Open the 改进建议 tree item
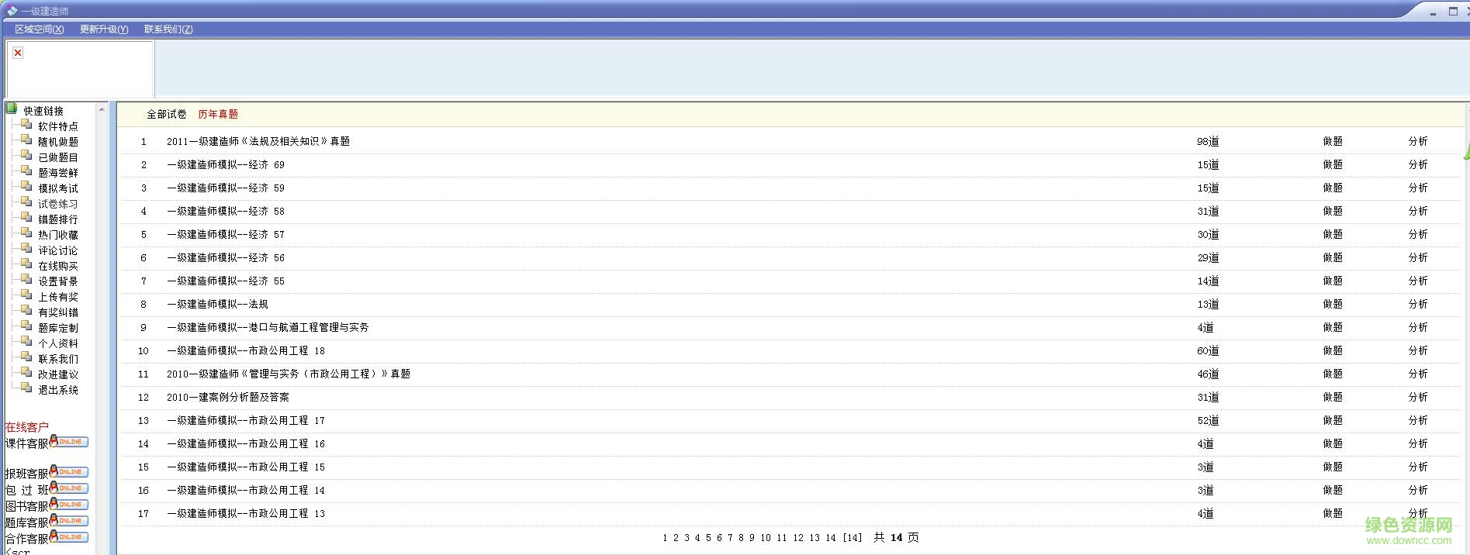1470x555 pixels. point(58,374)
